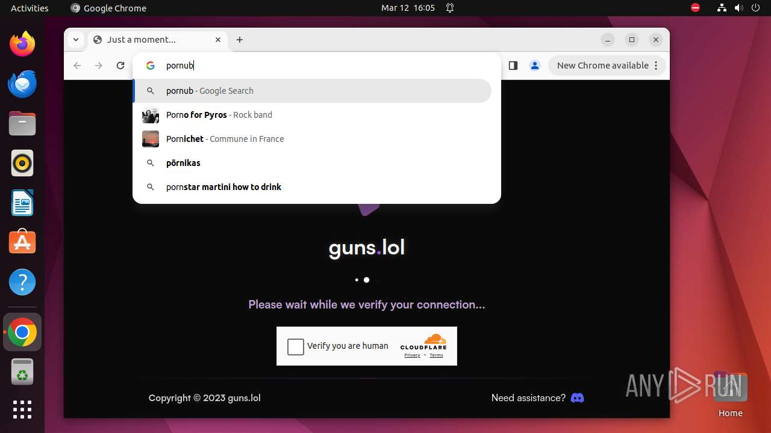Go back in Chrome history

[x=77, y=66]
